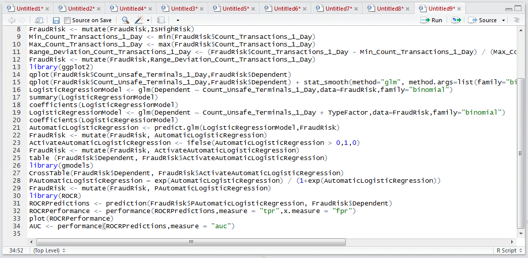Open Find/Replace with magnifier icon
Image resolution: width=528 pixels, height=258 pixels.
click(x=126, y=20)
